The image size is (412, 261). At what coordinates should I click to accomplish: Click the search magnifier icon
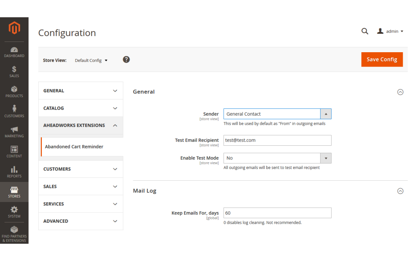click(365, 31)
